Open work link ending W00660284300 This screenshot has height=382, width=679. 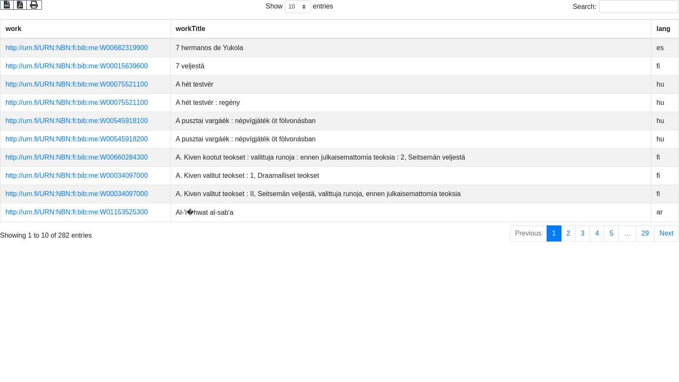76,157
